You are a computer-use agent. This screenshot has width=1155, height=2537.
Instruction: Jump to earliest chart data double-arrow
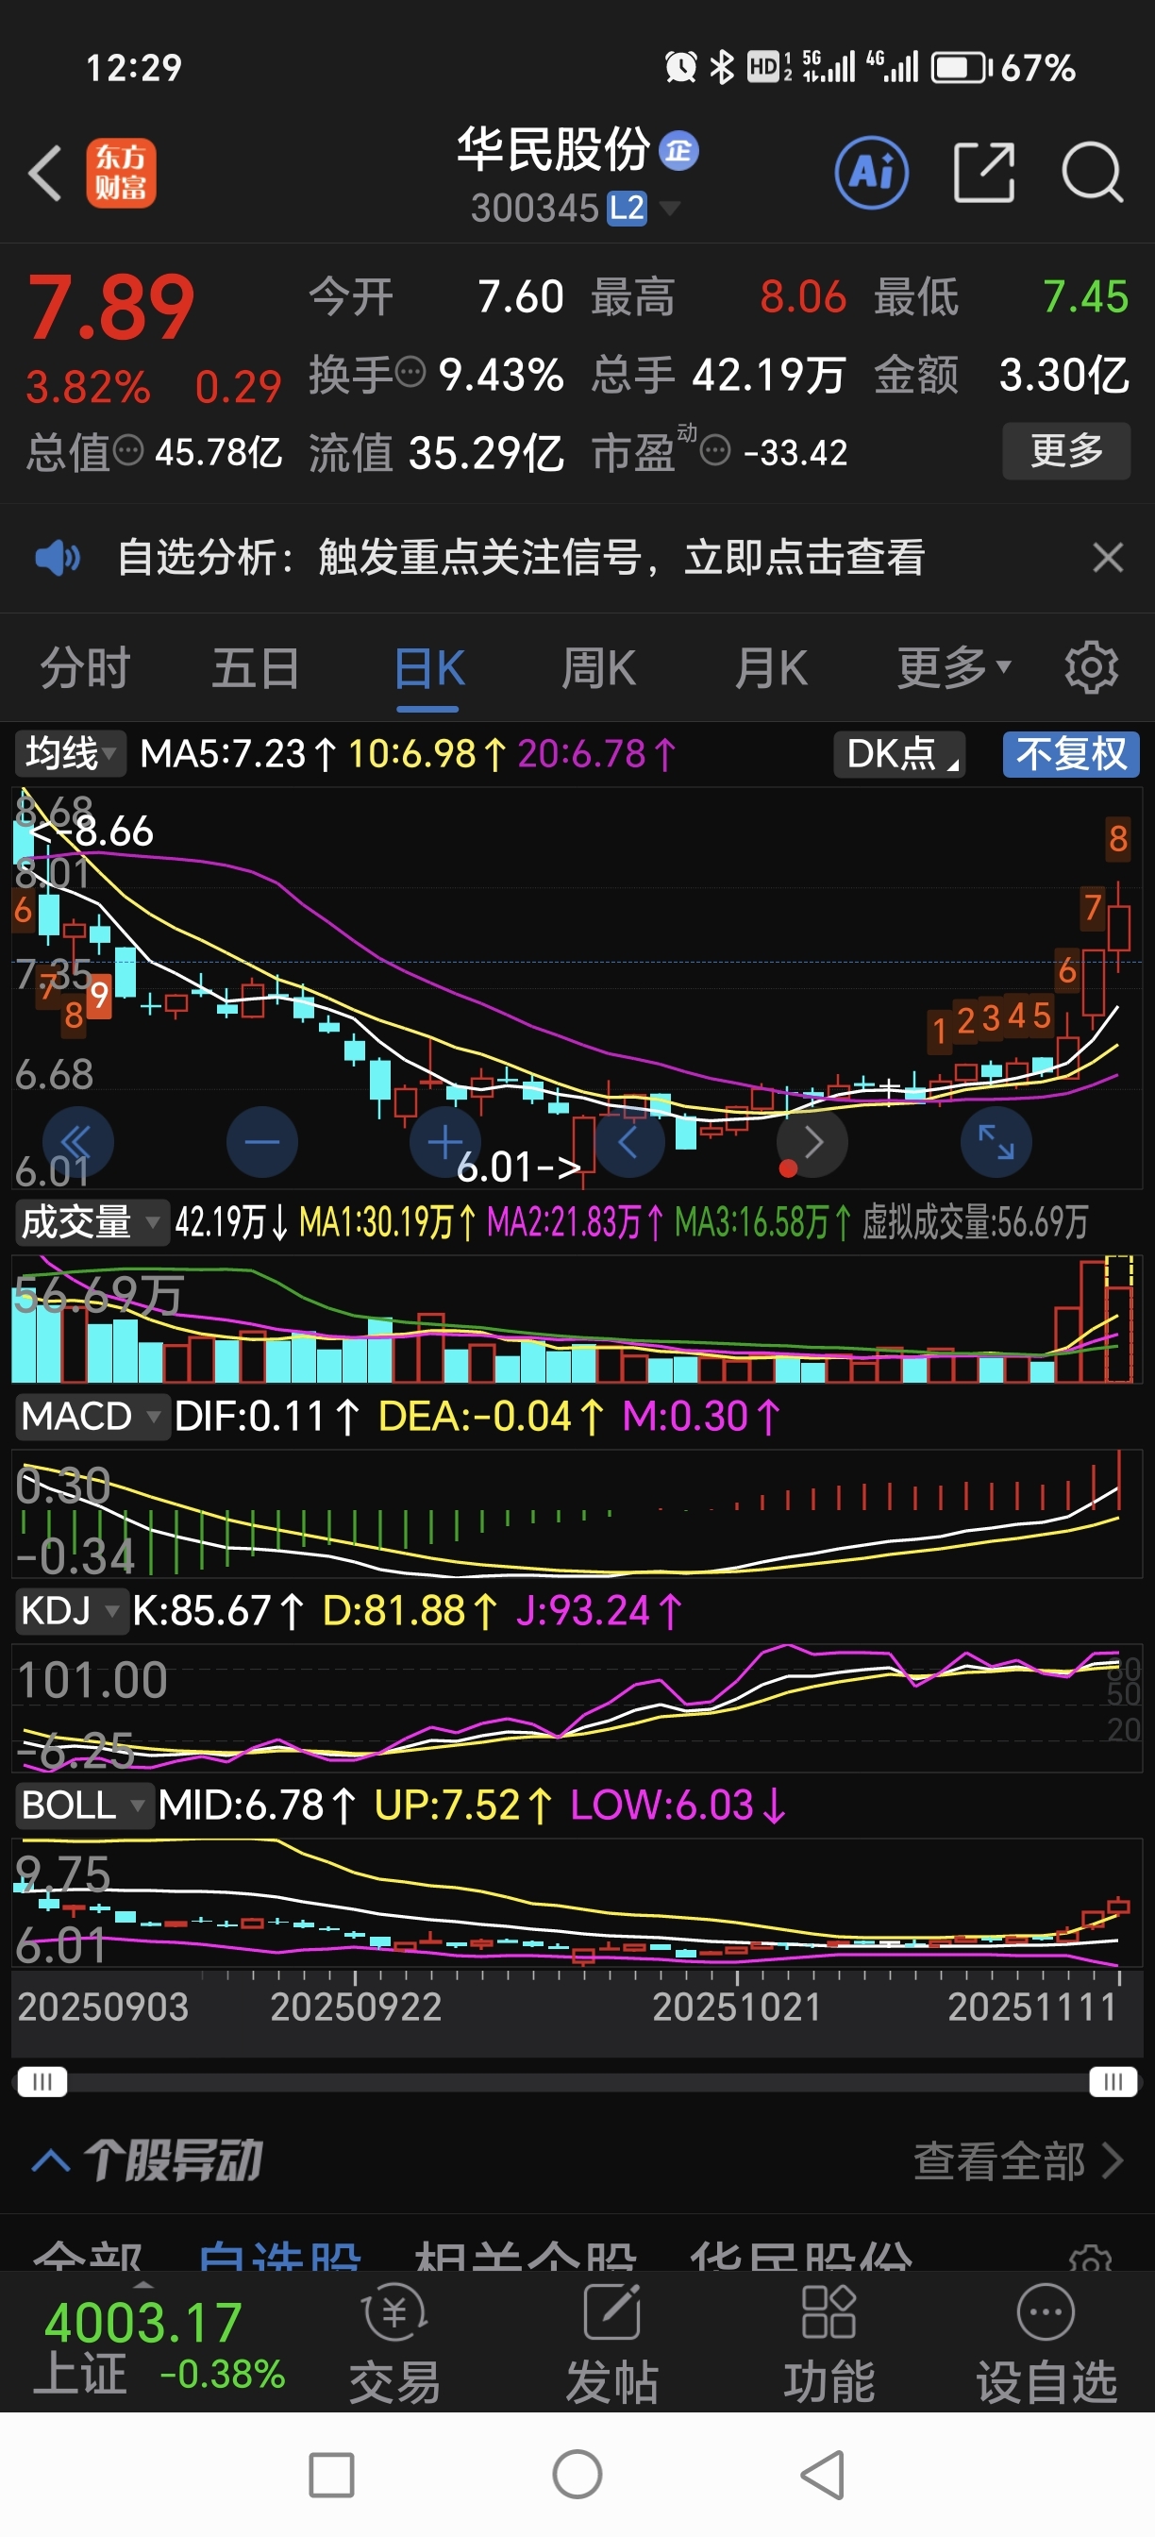point(76,1142)
